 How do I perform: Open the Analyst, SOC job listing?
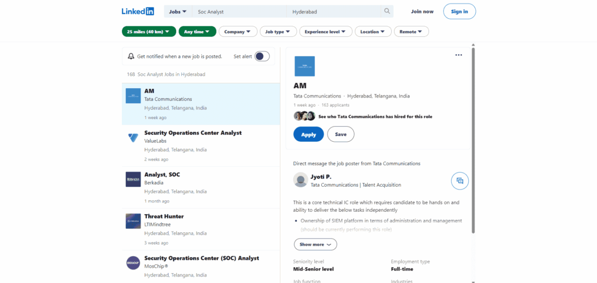(x=162, y=175)
